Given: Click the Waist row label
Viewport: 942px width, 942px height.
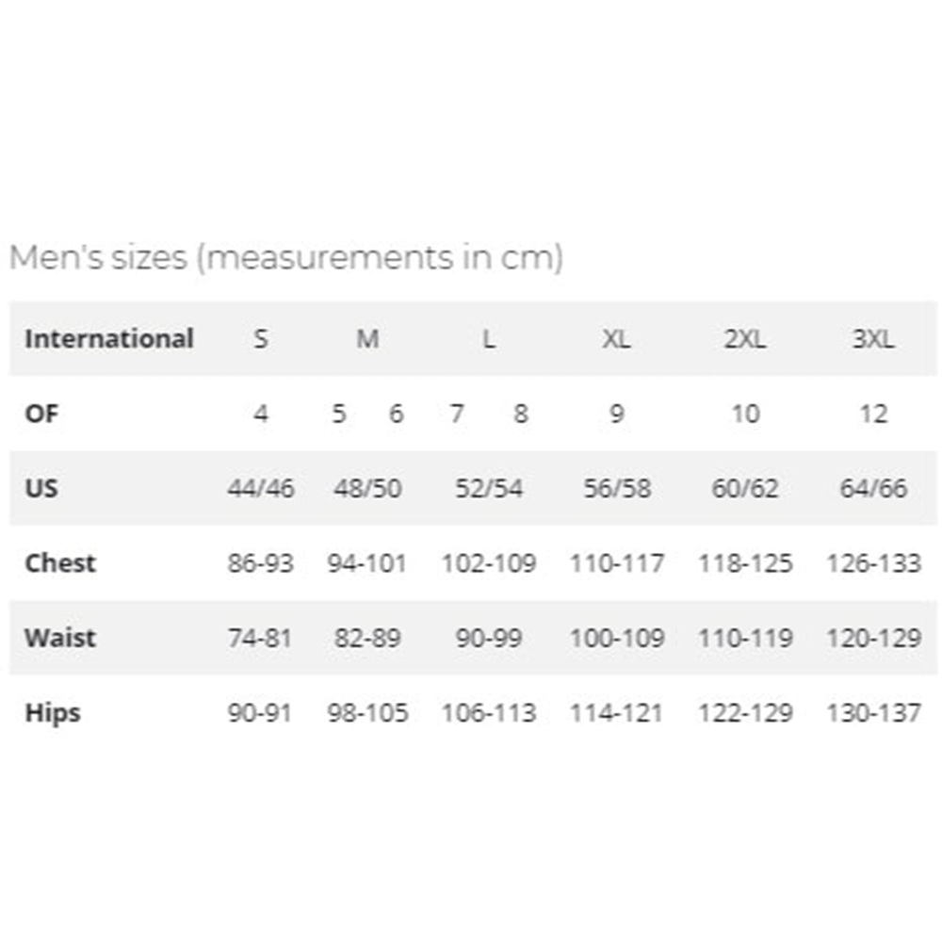Looking at the screenshot, I should click(60, 638).
